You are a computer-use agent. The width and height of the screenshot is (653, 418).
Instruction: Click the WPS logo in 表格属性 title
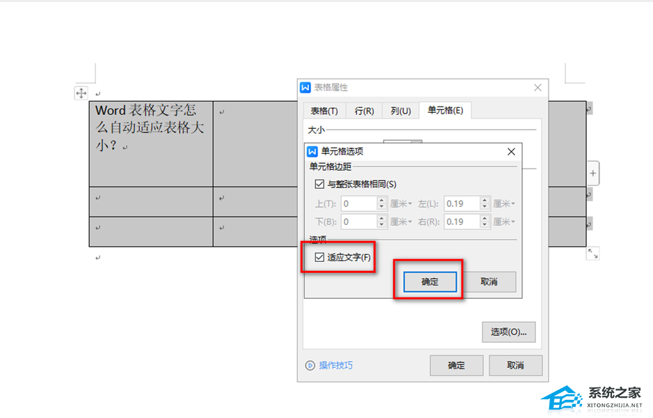(x=305, y=88)
